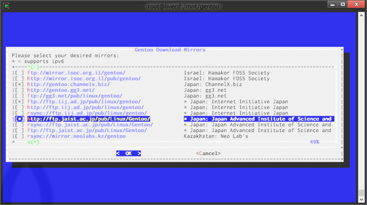Close the terminal window
Viewport: 367px width, 205px height.
tap(356, 4)
